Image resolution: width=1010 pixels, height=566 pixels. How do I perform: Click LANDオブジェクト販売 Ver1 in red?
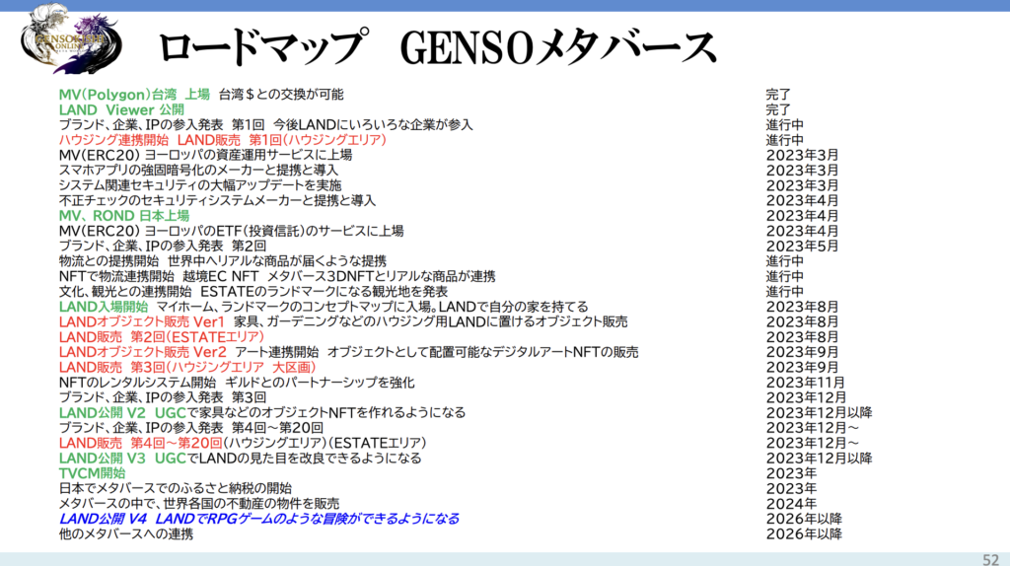142,321
